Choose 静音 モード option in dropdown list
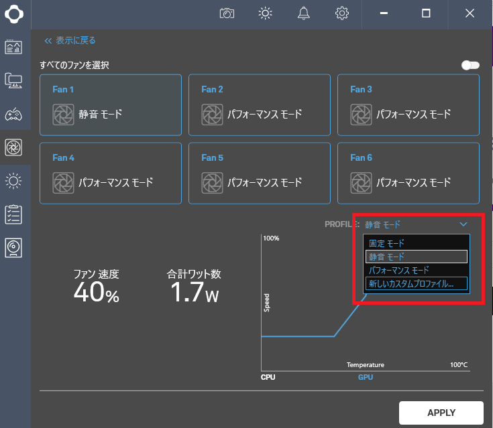 pos(417,257)
